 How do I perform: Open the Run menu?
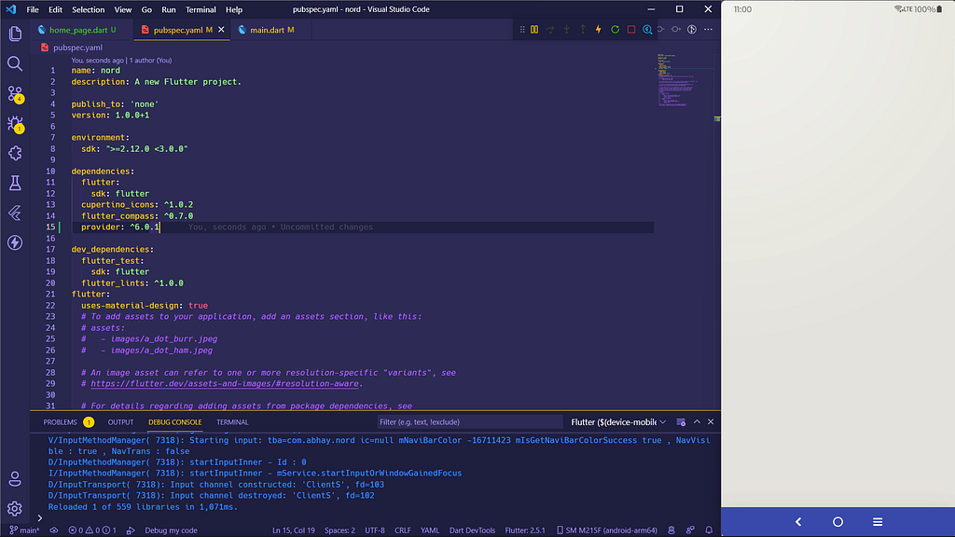tap(169, 9)
